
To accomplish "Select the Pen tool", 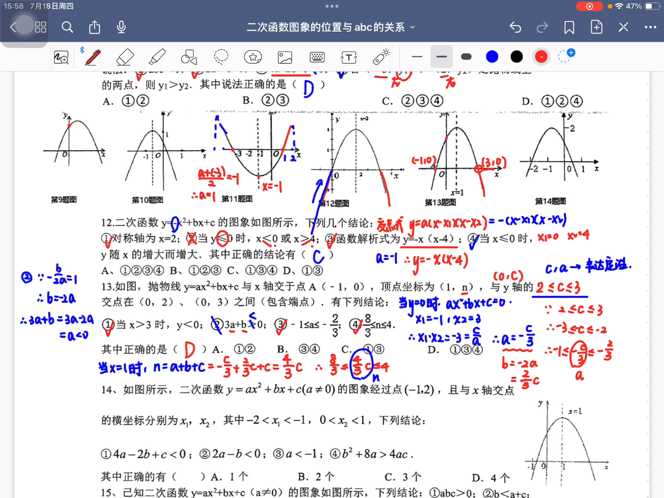I will (93, 57).
